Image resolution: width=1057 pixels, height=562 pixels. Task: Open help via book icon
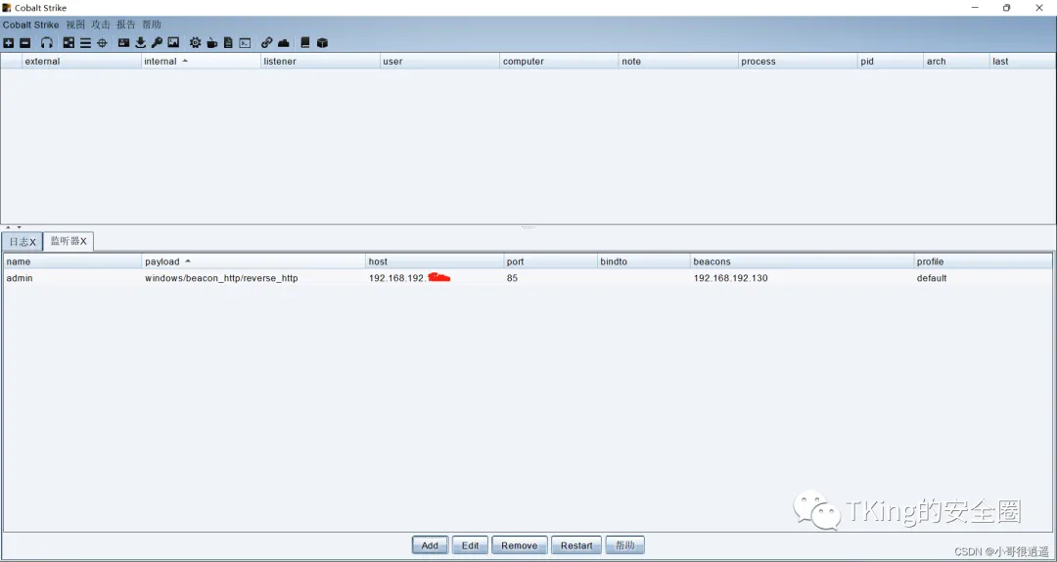tap(305, 42)
